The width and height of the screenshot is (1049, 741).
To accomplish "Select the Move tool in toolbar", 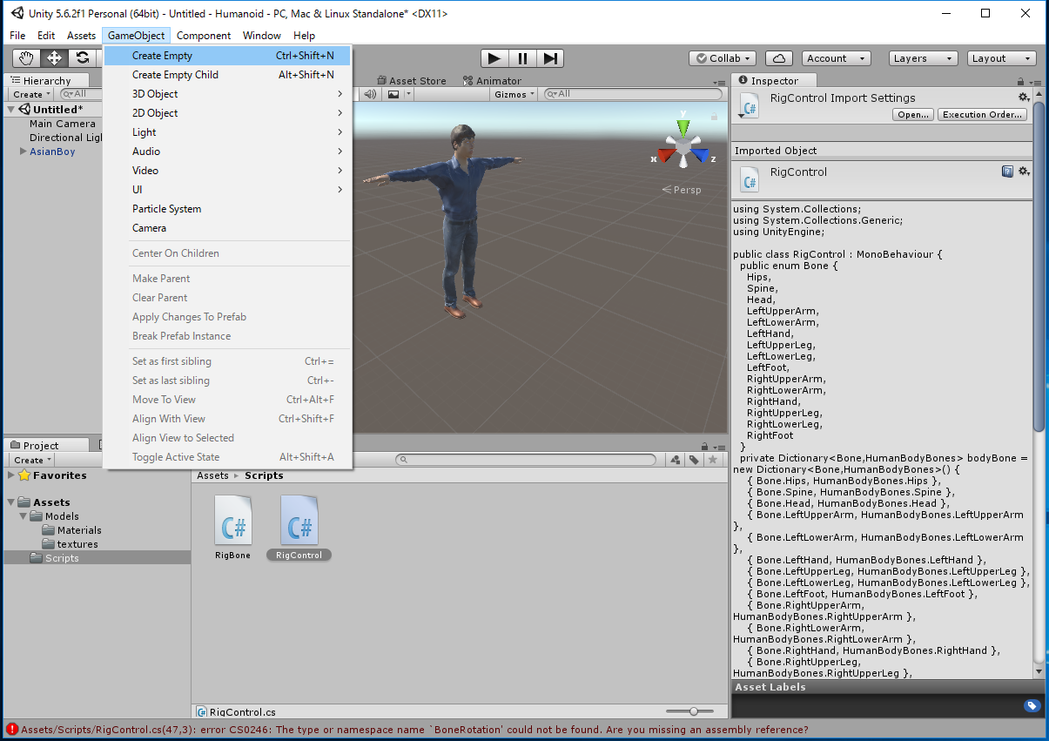I will [54, 58].
